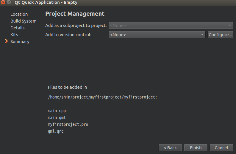Open version control Configure... settings

[220, 35]
